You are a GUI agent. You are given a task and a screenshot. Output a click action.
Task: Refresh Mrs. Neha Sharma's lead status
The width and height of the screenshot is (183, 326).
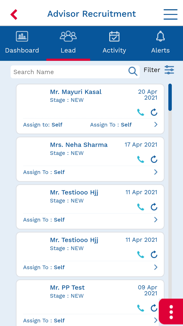(x=154, y=159)
